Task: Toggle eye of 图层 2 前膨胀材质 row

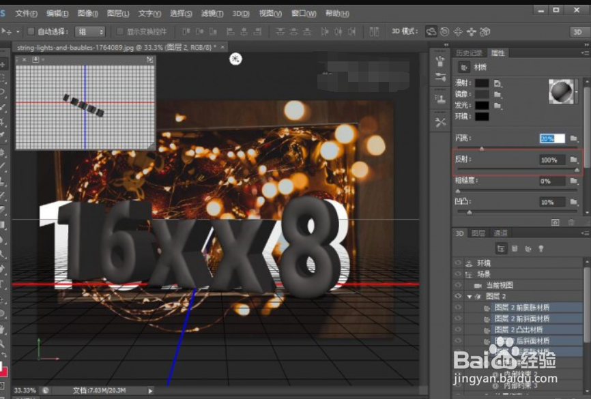Action: pos(457,308)
